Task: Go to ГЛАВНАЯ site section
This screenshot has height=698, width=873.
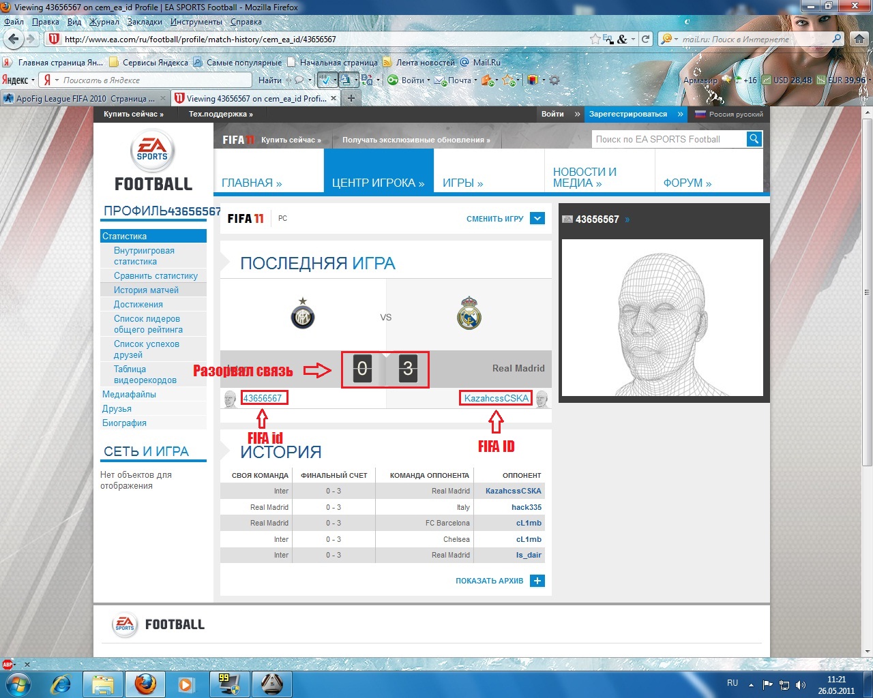Action: click(252, 183)
